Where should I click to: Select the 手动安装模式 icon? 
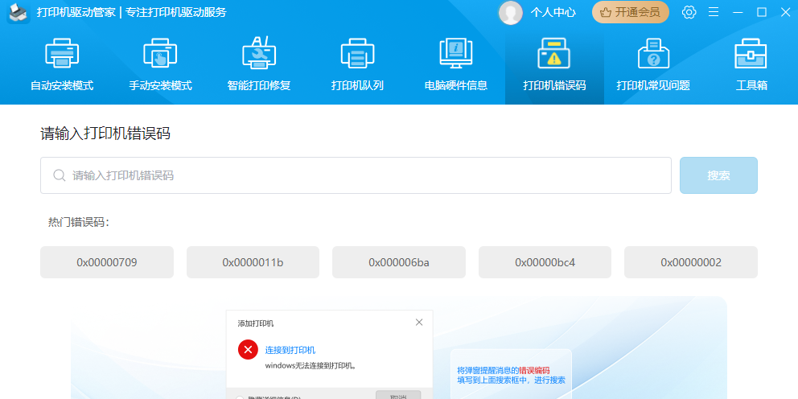point(160,55)
